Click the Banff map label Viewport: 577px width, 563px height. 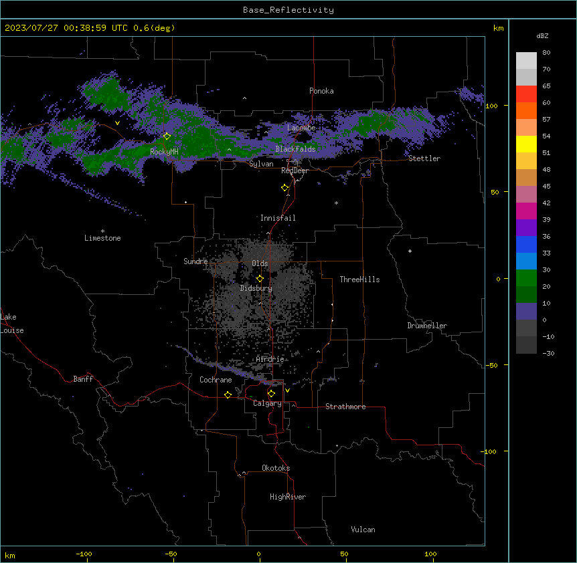click(x=83, y=379)
